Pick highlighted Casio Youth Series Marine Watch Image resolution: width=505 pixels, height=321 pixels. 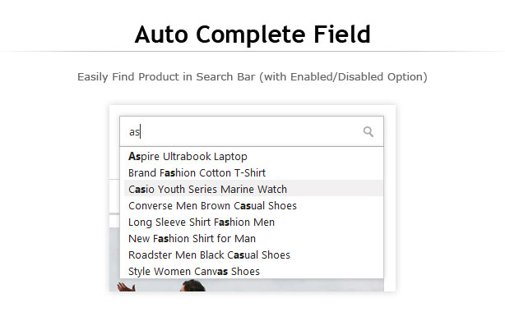pos(253,190)
